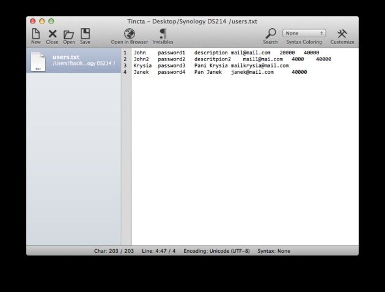Click line number 3 in gutter
Screen dimensions: 385x292
(125, 65)
